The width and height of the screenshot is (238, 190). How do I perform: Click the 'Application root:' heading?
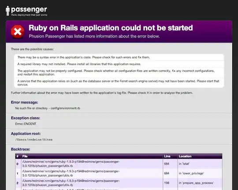pos(26,134)
